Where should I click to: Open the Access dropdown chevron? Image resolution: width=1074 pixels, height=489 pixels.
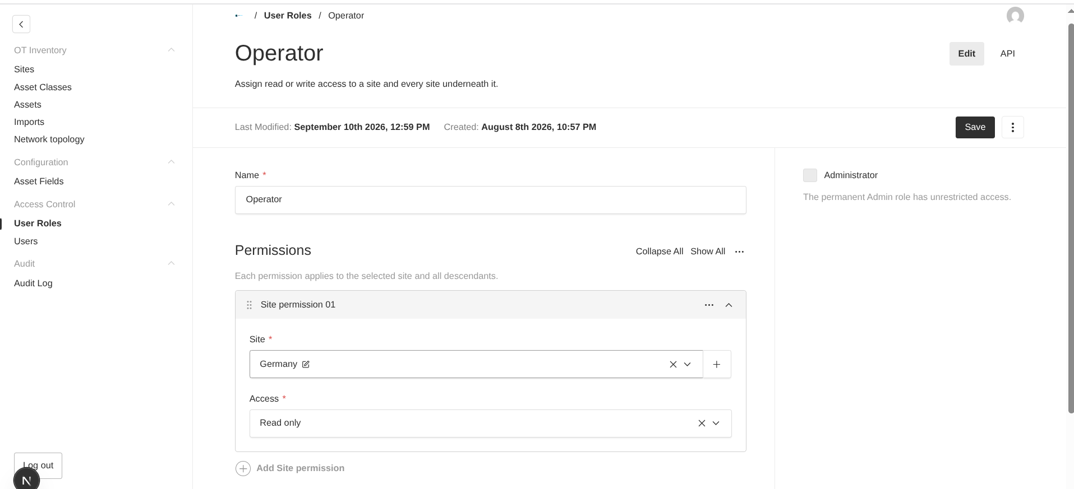(x=716, y=423)
